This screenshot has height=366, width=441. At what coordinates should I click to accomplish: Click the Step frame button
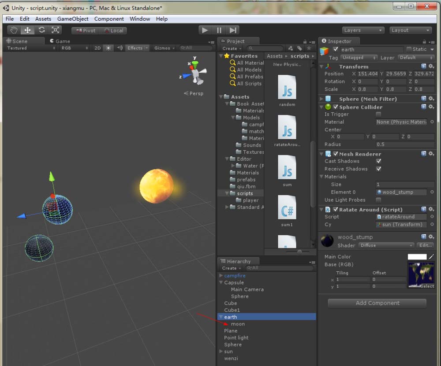coord(233,30)
